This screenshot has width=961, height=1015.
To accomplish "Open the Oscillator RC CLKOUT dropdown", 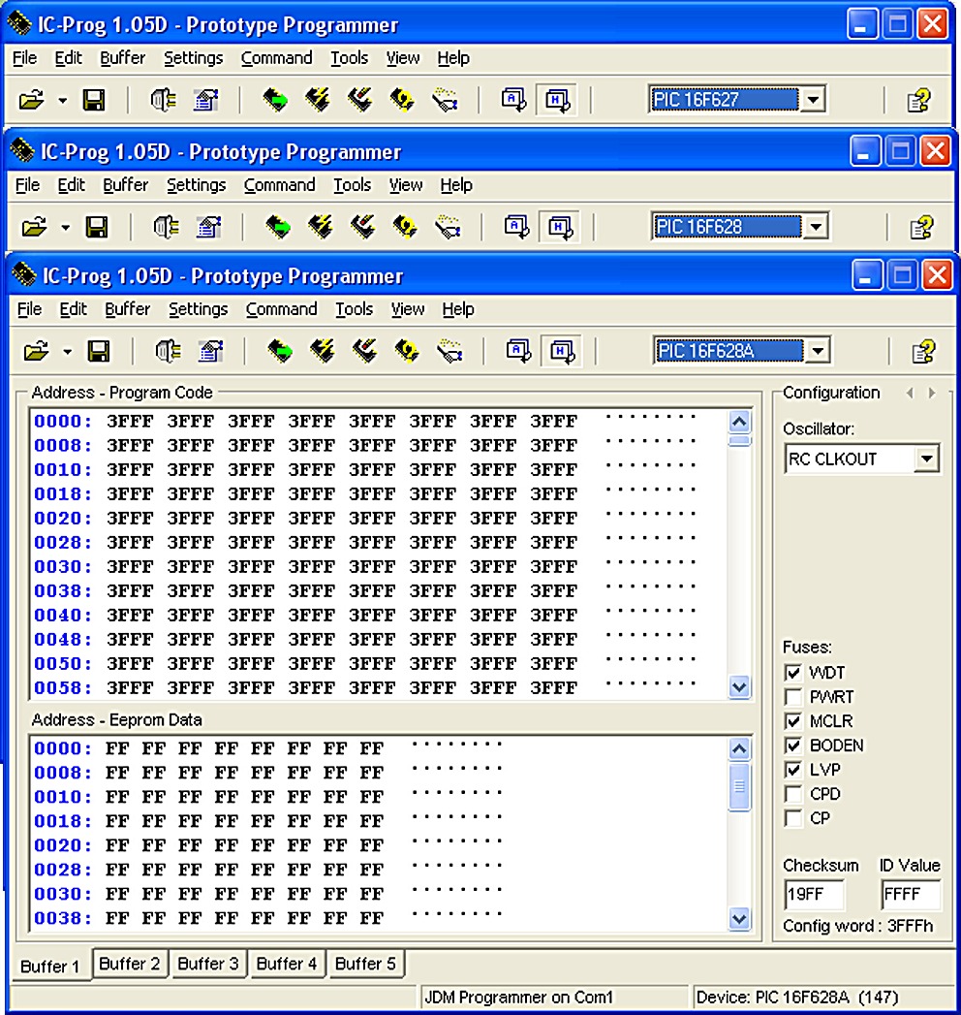I will coord(927,459).
